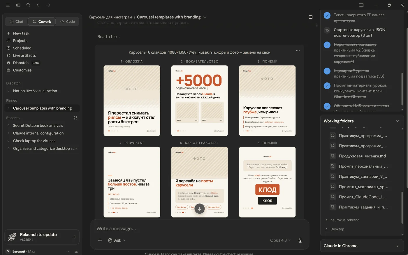
Task: Click the Customize briefcase icon
Action: pyautogui.click(x=8, y=70)
